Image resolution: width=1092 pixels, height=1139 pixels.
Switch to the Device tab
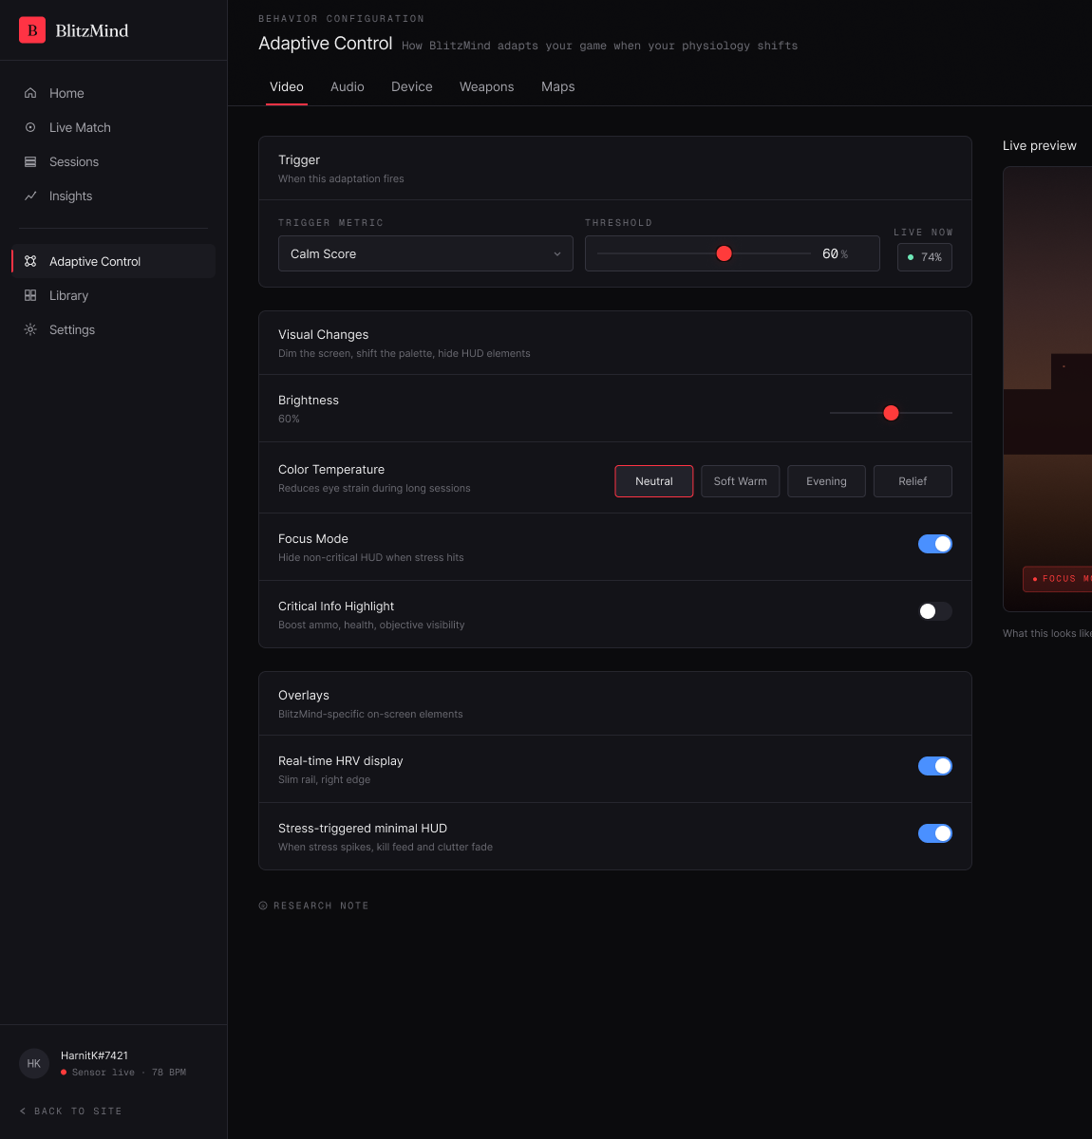coord(412,86)
